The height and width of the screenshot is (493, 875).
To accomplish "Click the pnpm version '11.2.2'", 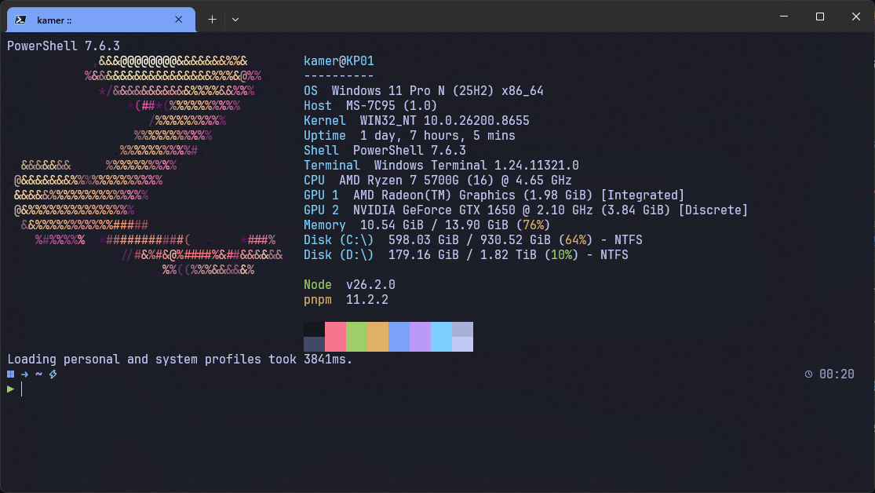I will [367, 300].
